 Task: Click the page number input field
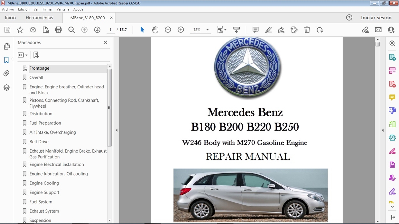point(110,30)
